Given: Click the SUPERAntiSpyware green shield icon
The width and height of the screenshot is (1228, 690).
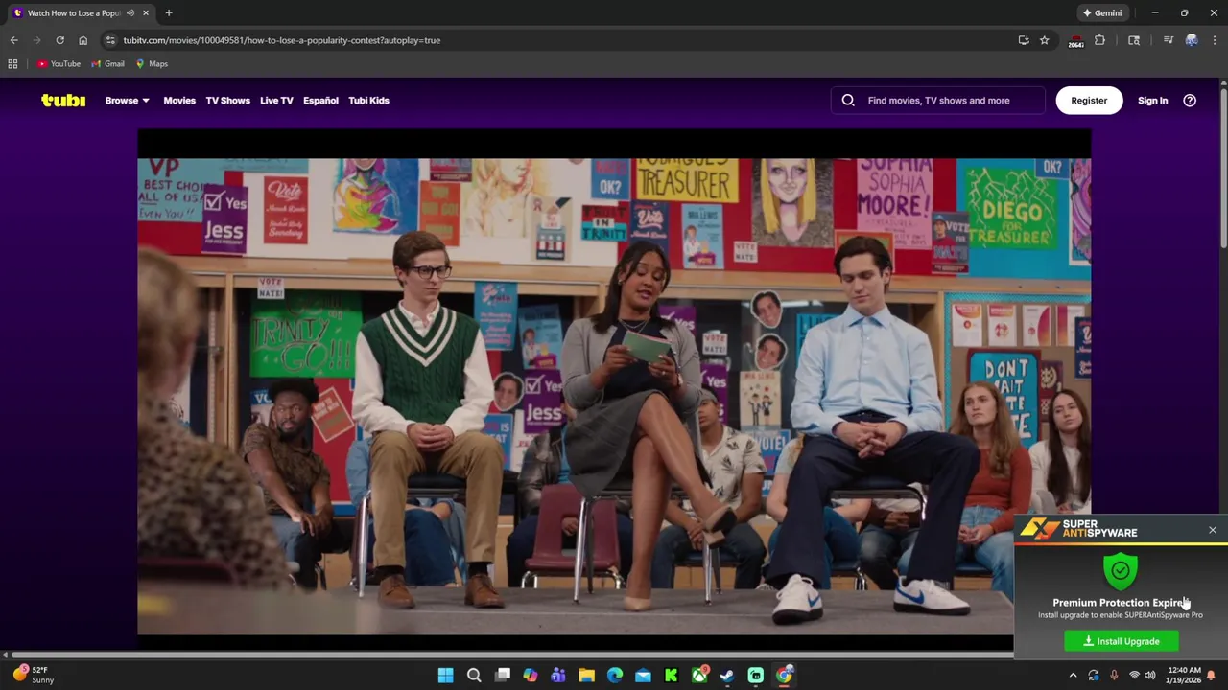Looking at the screenshot, I should coord(1121,571).
